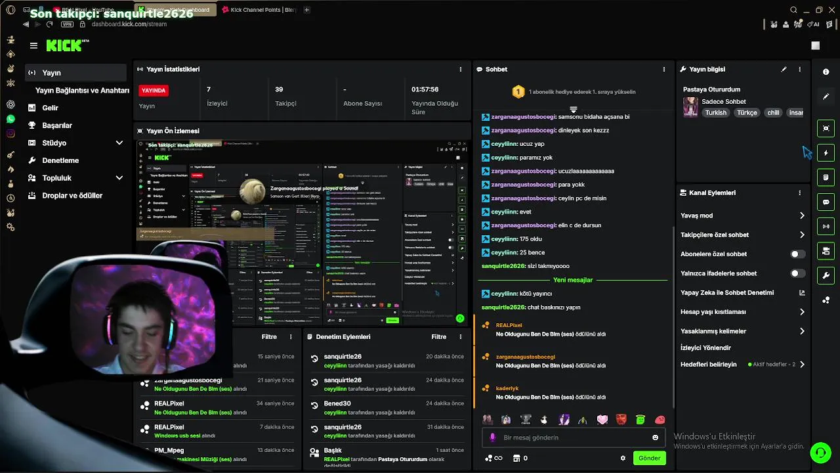Screen dimensions: 840x473
Task: Open the chat shop icon showing 0
Action: (520, 458)
